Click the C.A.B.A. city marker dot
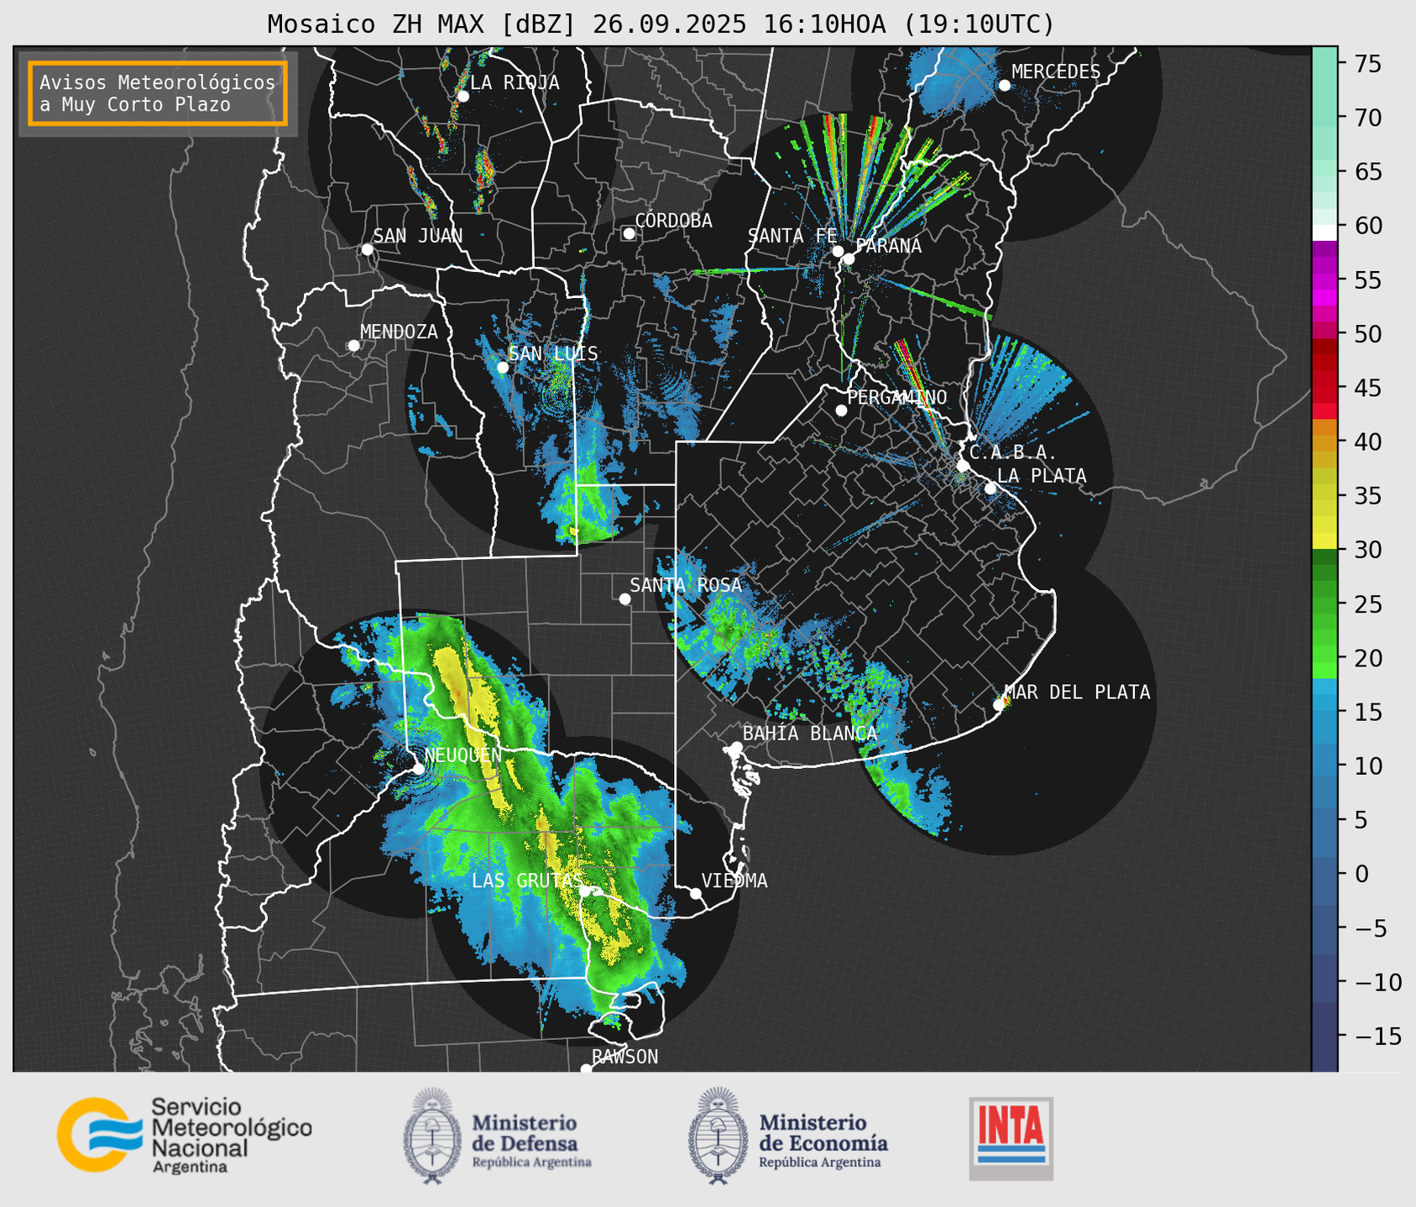 964,466
